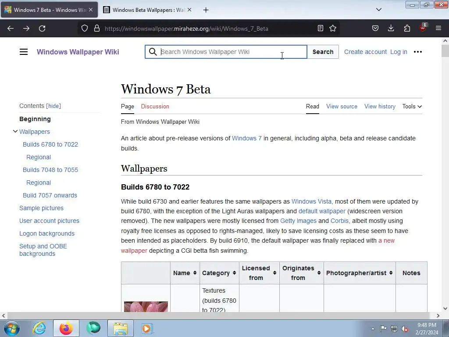Switch to Firefox taskbar button
Image resolution: width=449 pixels, height=337 pixels.
pyautogui.click(x=66, y=328)
